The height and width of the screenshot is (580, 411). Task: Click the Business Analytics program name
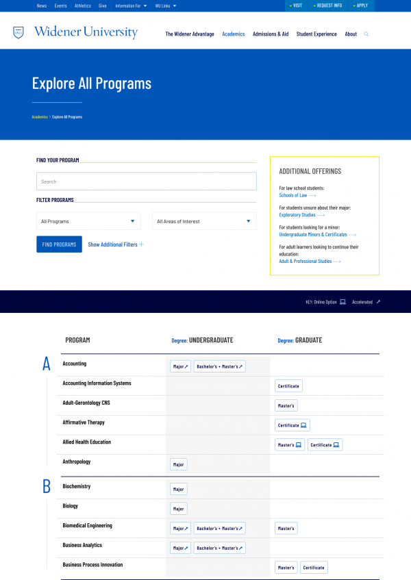coord(82,545)
